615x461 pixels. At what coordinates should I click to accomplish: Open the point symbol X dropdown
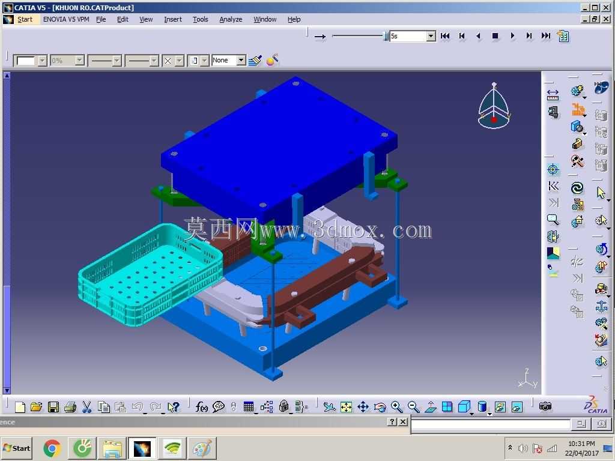(179, 61)
